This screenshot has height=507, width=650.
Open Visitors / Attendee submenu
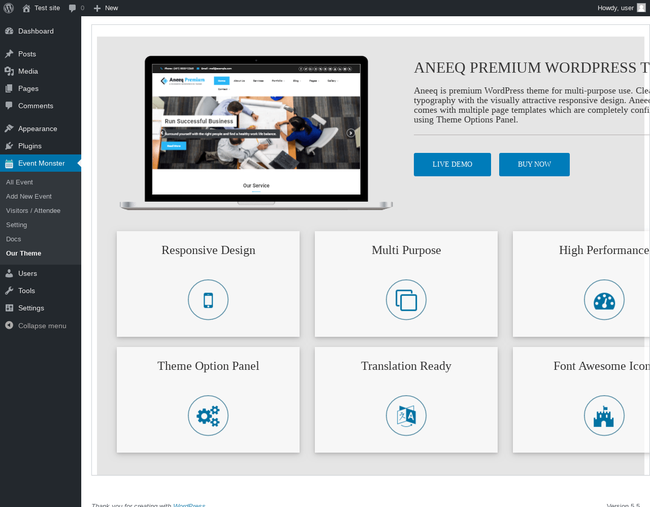click(x=33, y=210)
